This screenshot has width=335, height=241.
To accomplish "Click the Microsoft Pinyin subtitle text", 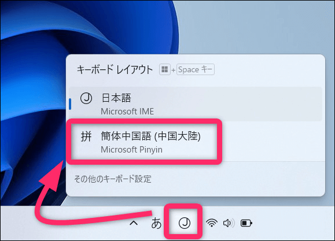I will (131, 150).
